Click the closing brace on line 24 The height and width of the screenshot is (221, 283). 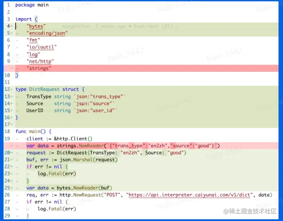pos(28,181)
